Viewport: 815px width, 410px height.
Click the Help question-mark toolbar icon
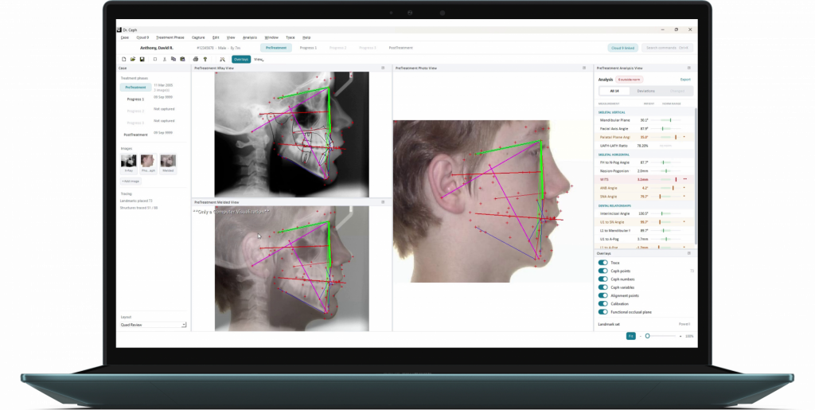coord(205,59)
